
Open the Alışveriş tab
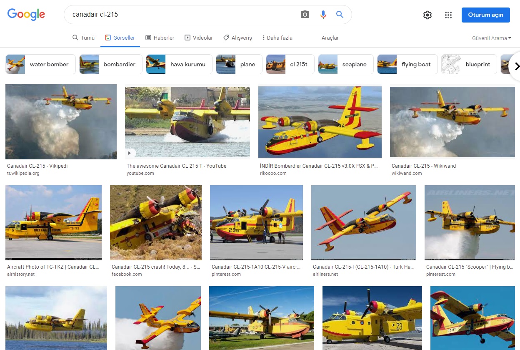pos(237,38)
